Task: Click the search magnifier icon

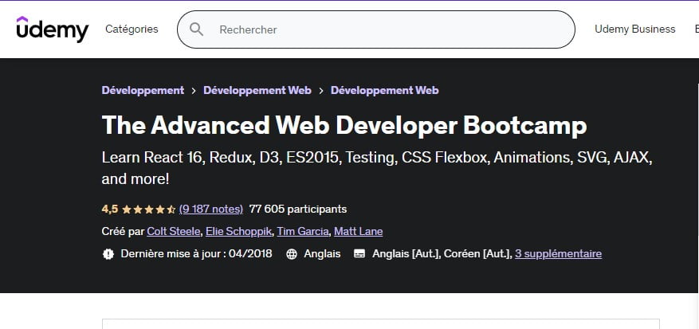Action: point(196,29)
